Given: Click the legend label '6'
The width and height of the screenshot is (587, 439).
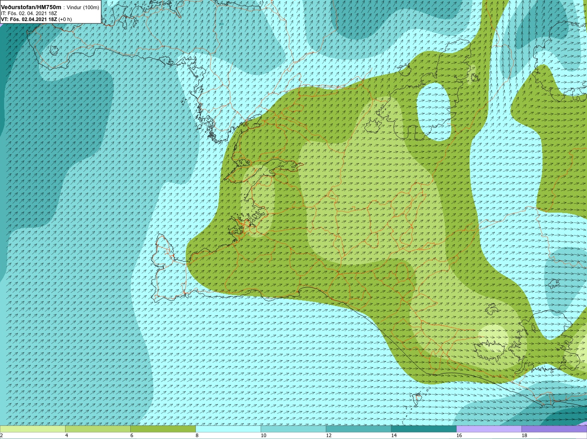Looking at the screenshot, I should coord(132,435).
